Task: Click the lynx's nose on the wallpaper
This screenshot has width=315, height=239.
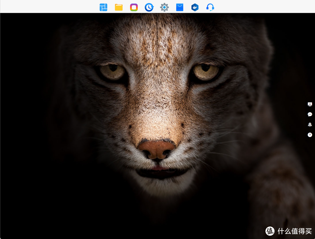Action: (157, 148)
